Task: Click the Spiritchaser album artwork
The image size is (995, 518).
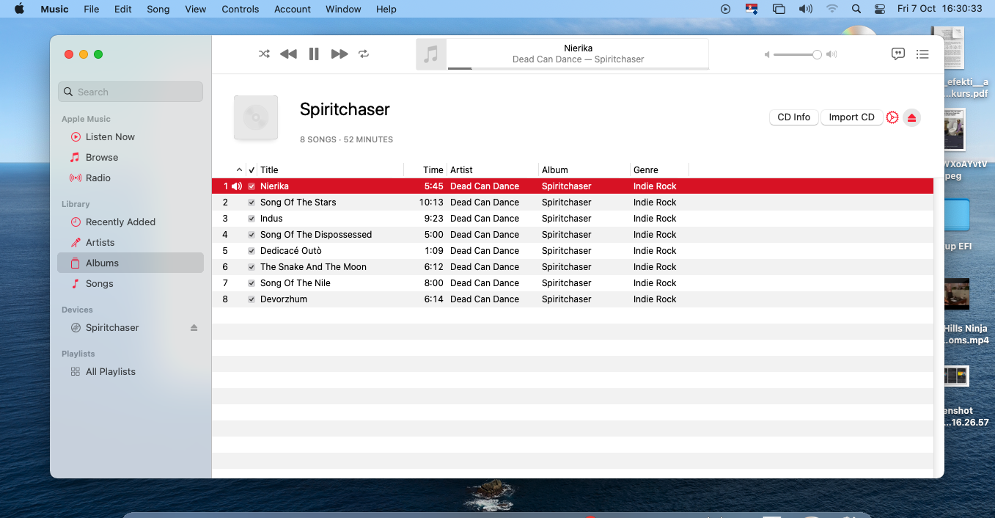Action: pyautogui.click(x=256, y=117)
